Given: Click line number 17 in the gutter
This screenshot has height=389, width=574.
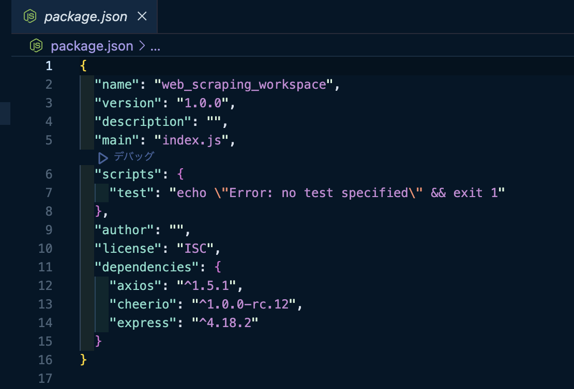Looking at the screenshot, I should (46, 378).
